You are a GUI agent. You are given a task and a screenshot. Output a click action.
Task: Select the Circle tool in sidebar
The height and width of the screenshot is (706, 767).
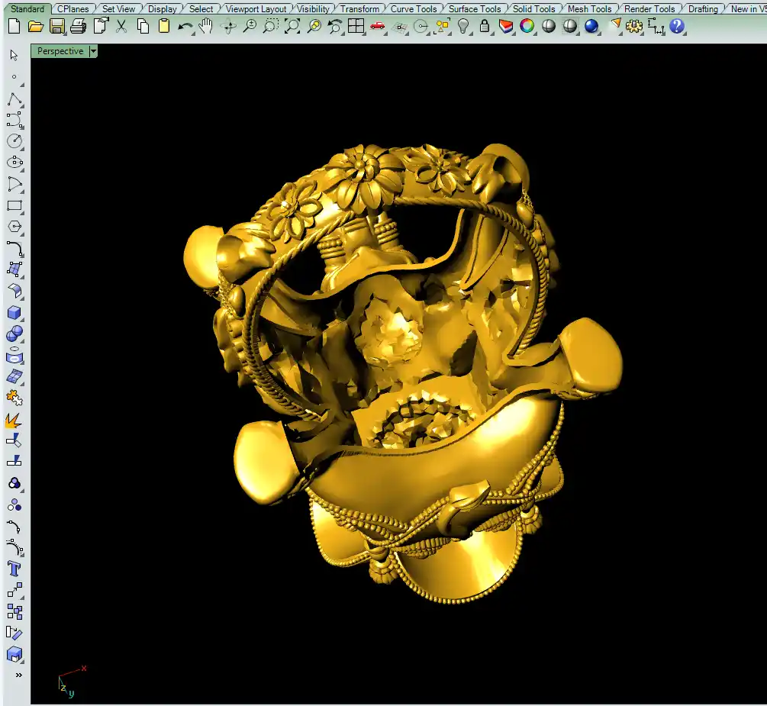pyautogui.click(x=15, y=141)
